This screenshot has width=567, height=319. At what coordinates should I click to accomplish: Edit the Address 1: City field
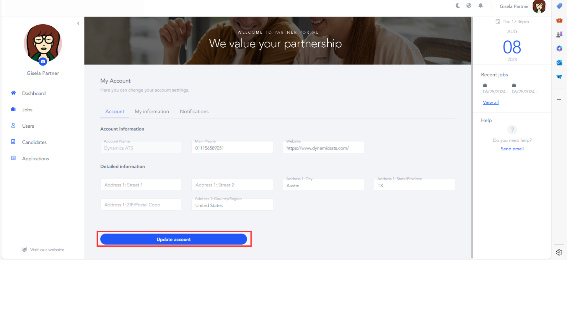coord(323,185)
